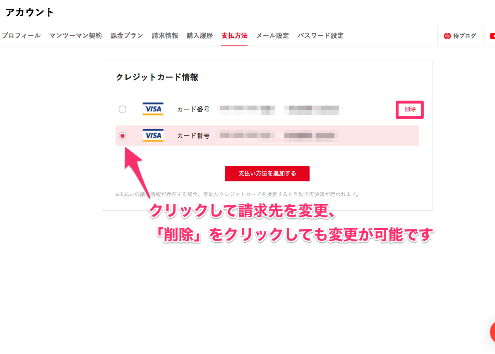The image size is (495, 354).
Task: Switch to the メール設定 tab
Action: click(272, 36)
